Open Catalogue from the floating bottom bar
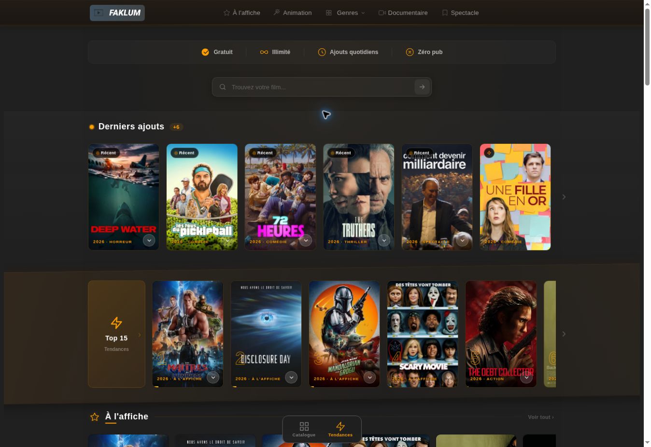Viewport: 651px width, 447px height. tap(304, 429)
